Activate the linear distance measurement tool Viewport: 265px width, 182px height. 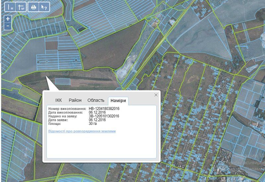11,7
